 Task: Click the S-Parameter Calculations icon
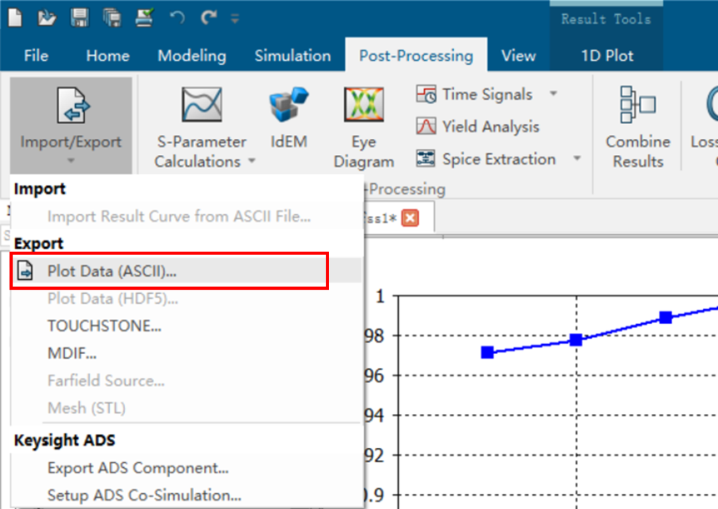point(201,104)
